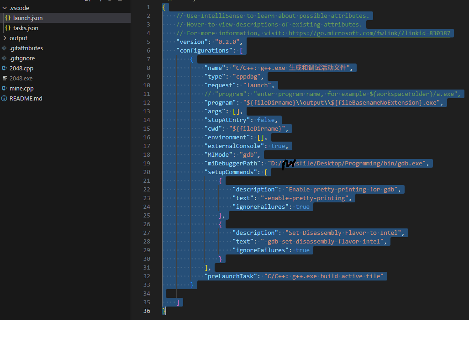Image resolution: width=469 pixels, height=344 pixels.
Task: Click the "configurations" key text
Action: [x=204, y=51]
